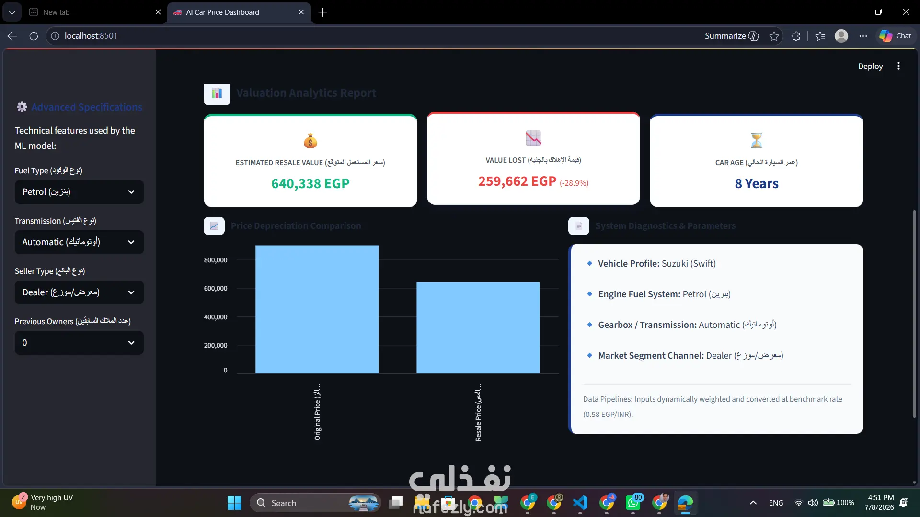The height and width of the screenshot is (517, 920).
Task: Select the AI Car Price Dashboard tab
Action: pos(239,12)
